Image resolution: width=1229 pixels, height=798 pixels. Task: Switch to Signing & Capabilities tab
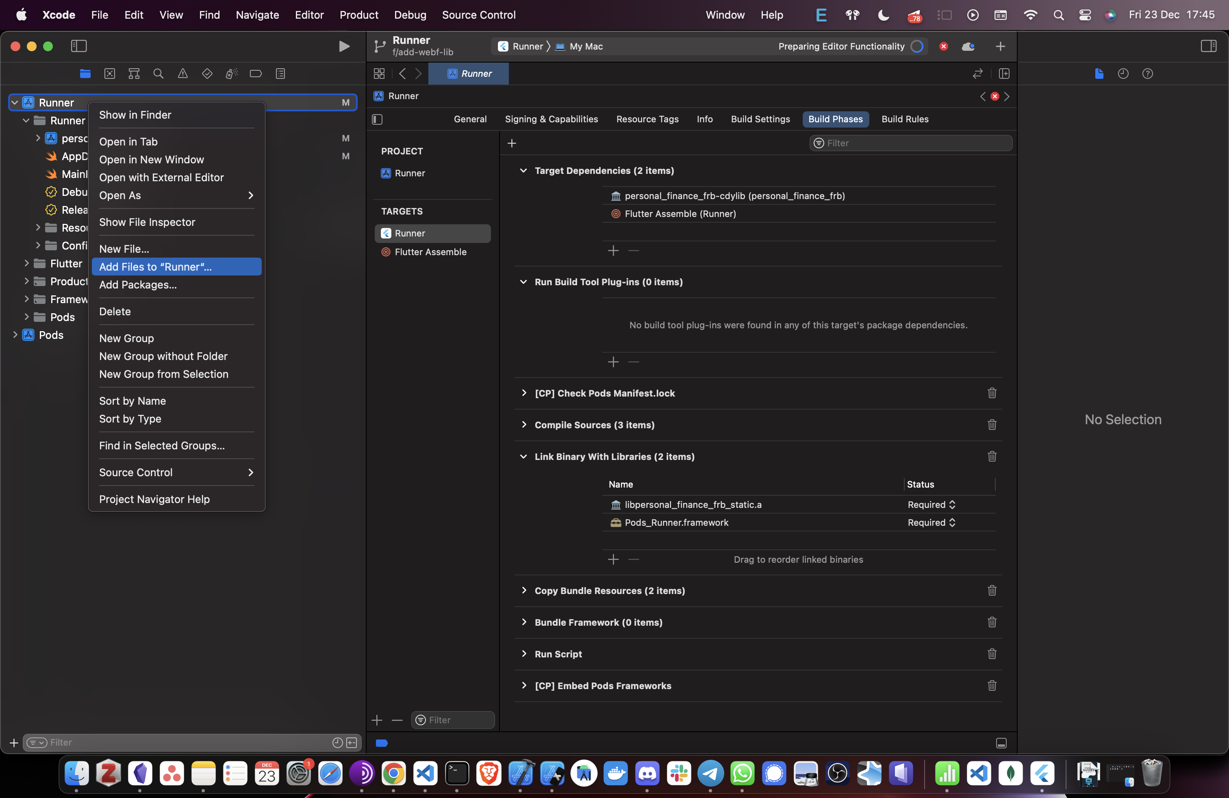point(551,119)
